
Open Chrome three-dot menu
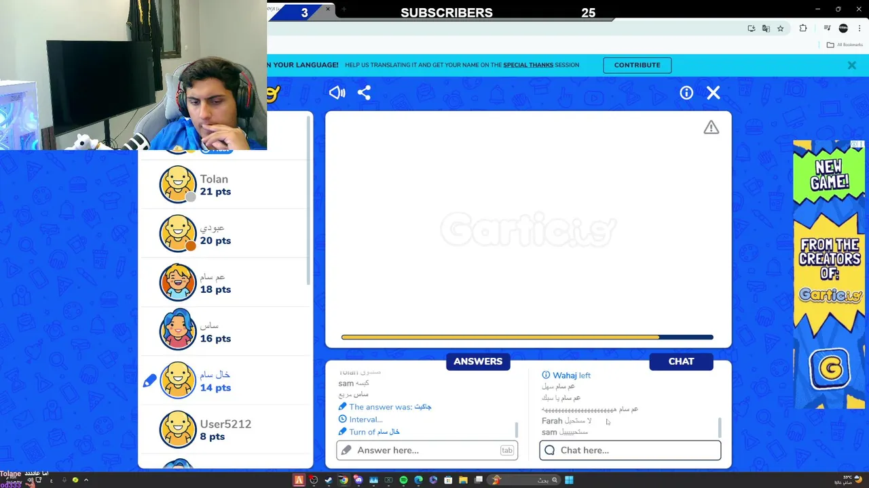pos(859,28)
